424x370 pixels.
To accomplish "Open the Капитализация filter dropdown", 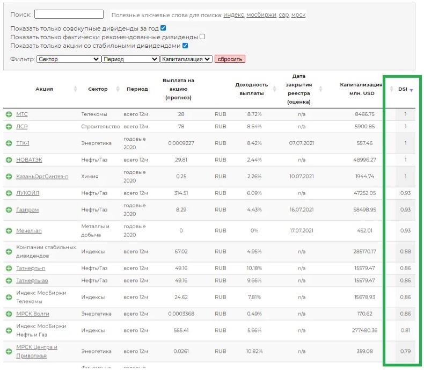I will (186, 59).
